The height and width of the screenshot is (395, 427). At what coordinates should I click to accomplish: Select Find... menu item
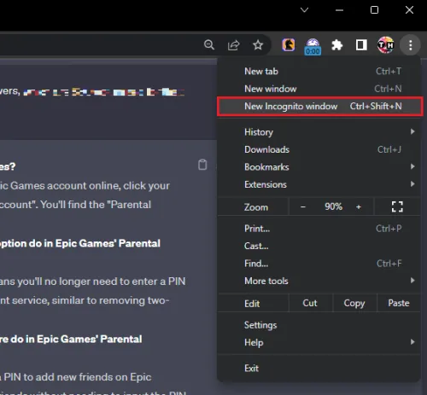(319, 264)
